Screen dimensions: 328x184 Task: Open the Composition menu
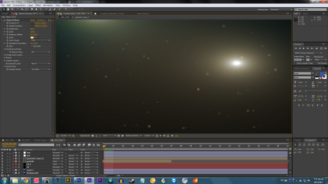click(19, 5)
